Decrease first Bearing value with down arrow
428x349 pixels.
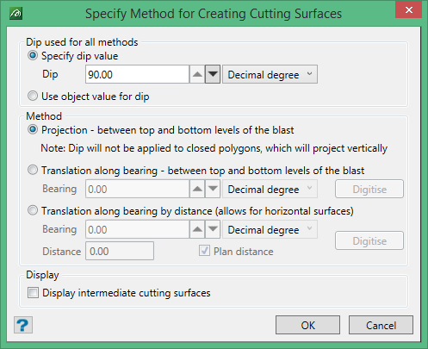[x=213, y=189]
